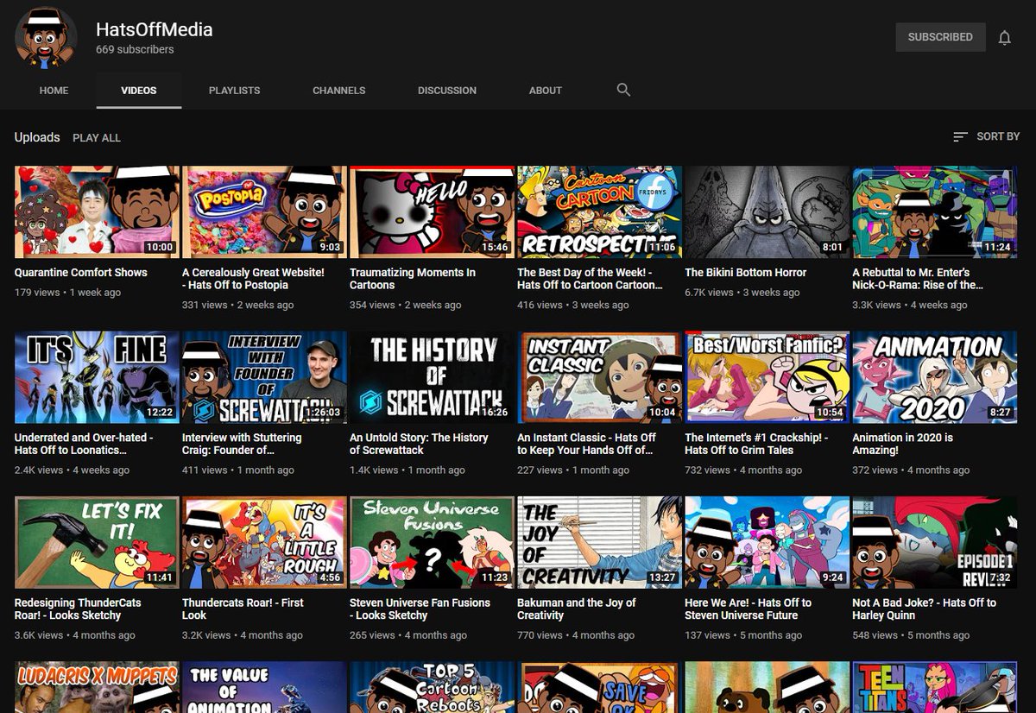Open the channel search magnifier icon
The image size is (1036, 713).
623,90
